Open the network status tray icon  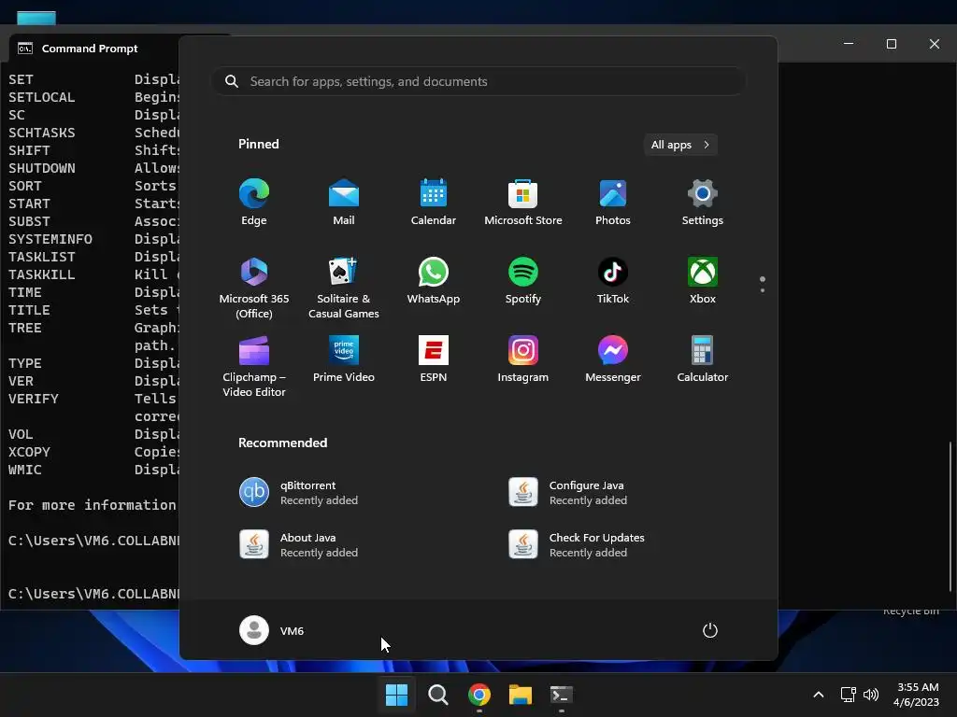tap(848, 695)
